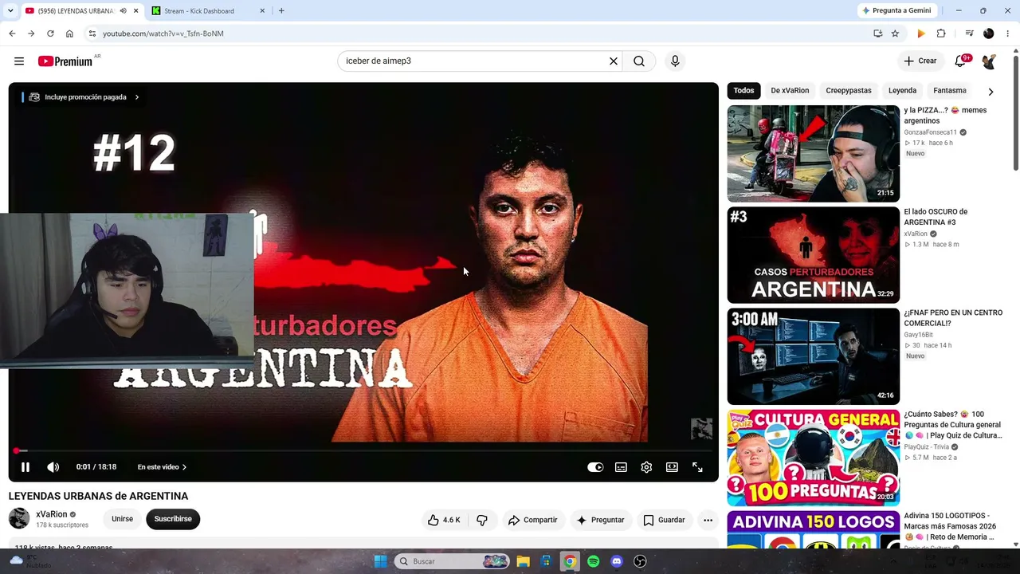Open the browser home page
Viewport: 1020px width, 574px height.
69,33
